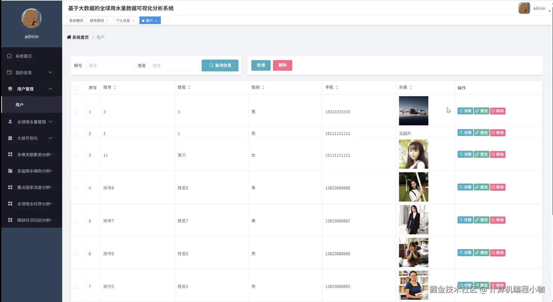Image resolution: width=553 pixels, height=302 pixels.
Task: Click the breadcrumb home icon
Action: [69, 37]
